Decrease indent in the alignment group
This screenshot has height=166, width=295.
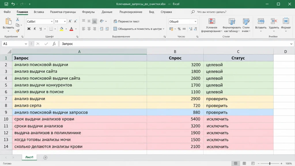[x=102, y=29]
